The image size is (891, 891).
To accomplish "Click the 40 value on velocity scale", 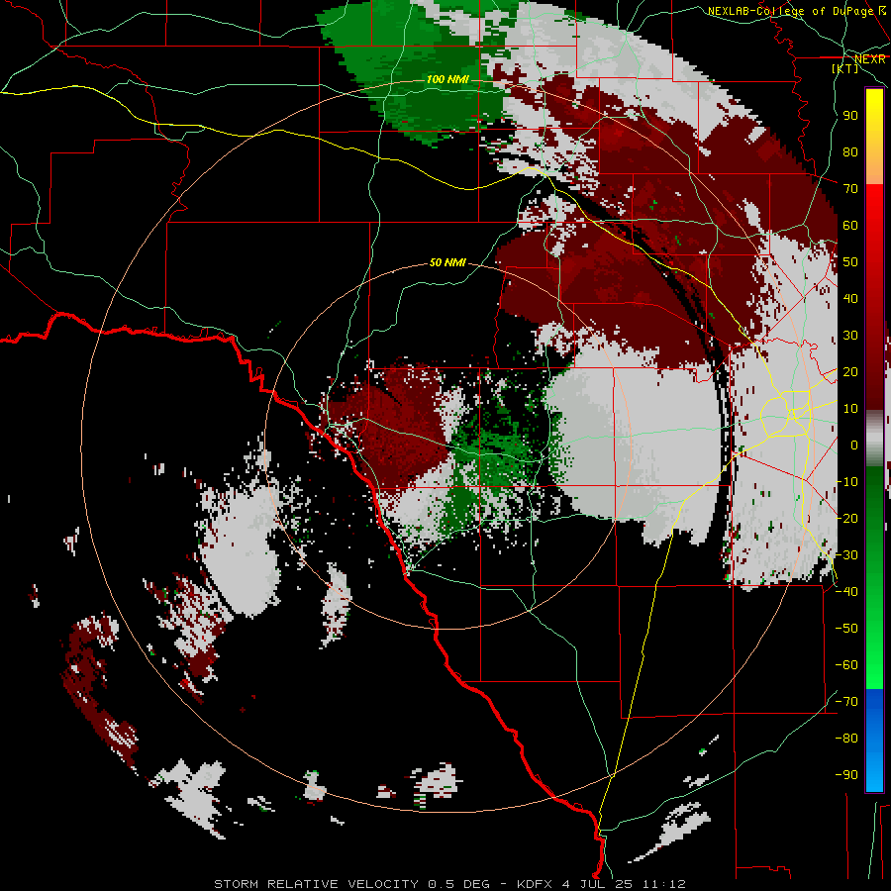I will 850,298.
